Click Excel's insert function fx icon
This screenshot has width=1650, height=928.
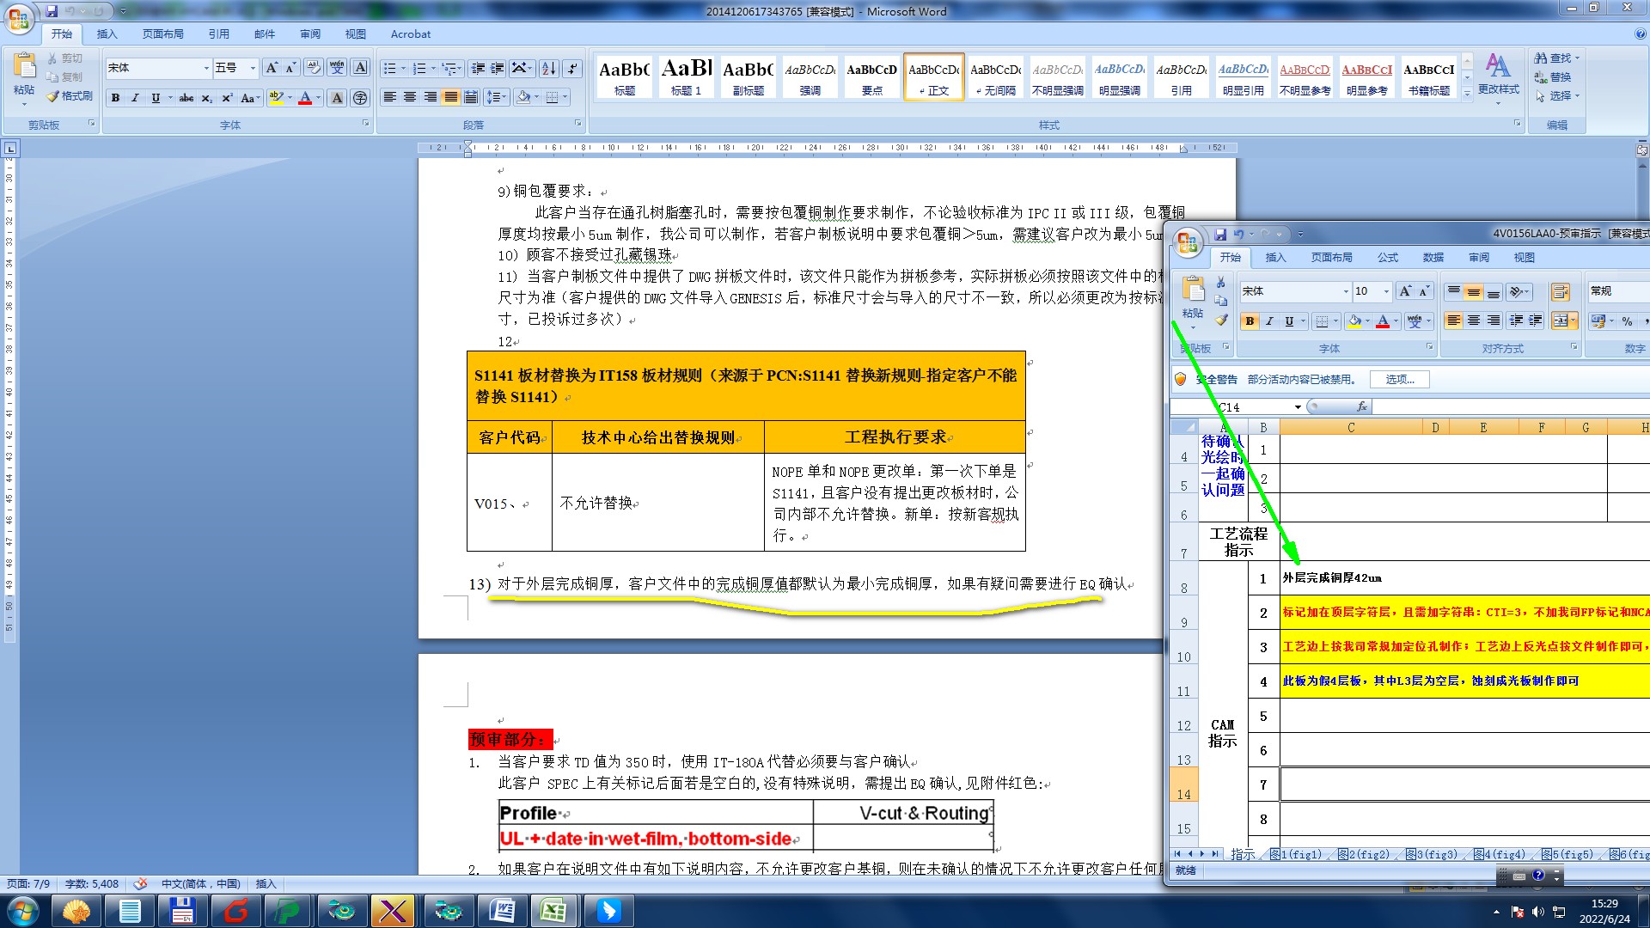click(1361, 406)
